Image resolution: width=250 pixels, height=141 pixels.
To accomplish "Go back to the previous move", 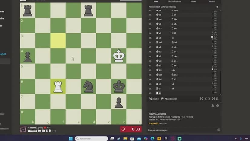I will (206, 99).
